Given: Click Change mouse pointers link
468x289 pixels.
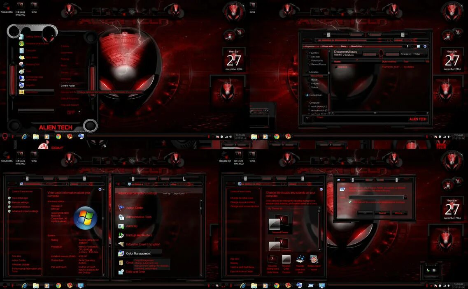Looking at the screenshot, I should click(242, 202).
